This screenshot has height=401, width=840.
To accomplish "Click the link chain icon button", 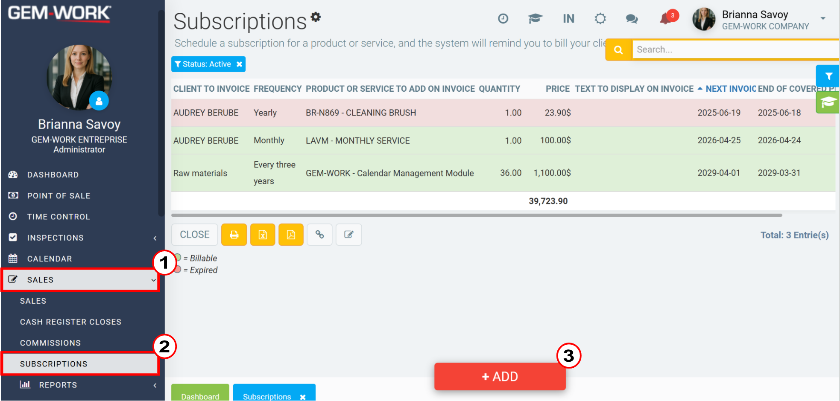I will [319, 235].
